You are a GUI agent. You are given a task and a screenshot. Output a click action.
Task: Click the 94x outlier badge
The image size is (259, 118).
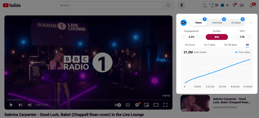click(x=217, y=37)
